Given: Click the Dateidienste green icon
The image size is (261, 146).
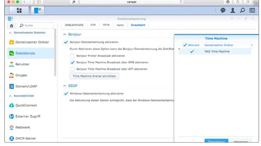Looking at the screenshot, I should click(x=11, y=53).
